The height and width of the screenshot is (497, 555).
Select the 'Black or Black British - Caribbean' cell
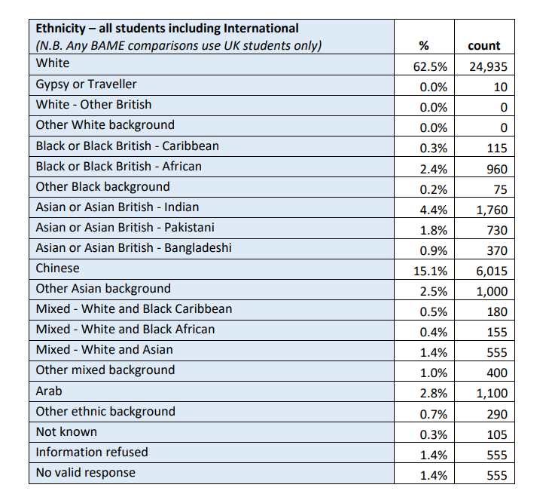coord(128,146)
